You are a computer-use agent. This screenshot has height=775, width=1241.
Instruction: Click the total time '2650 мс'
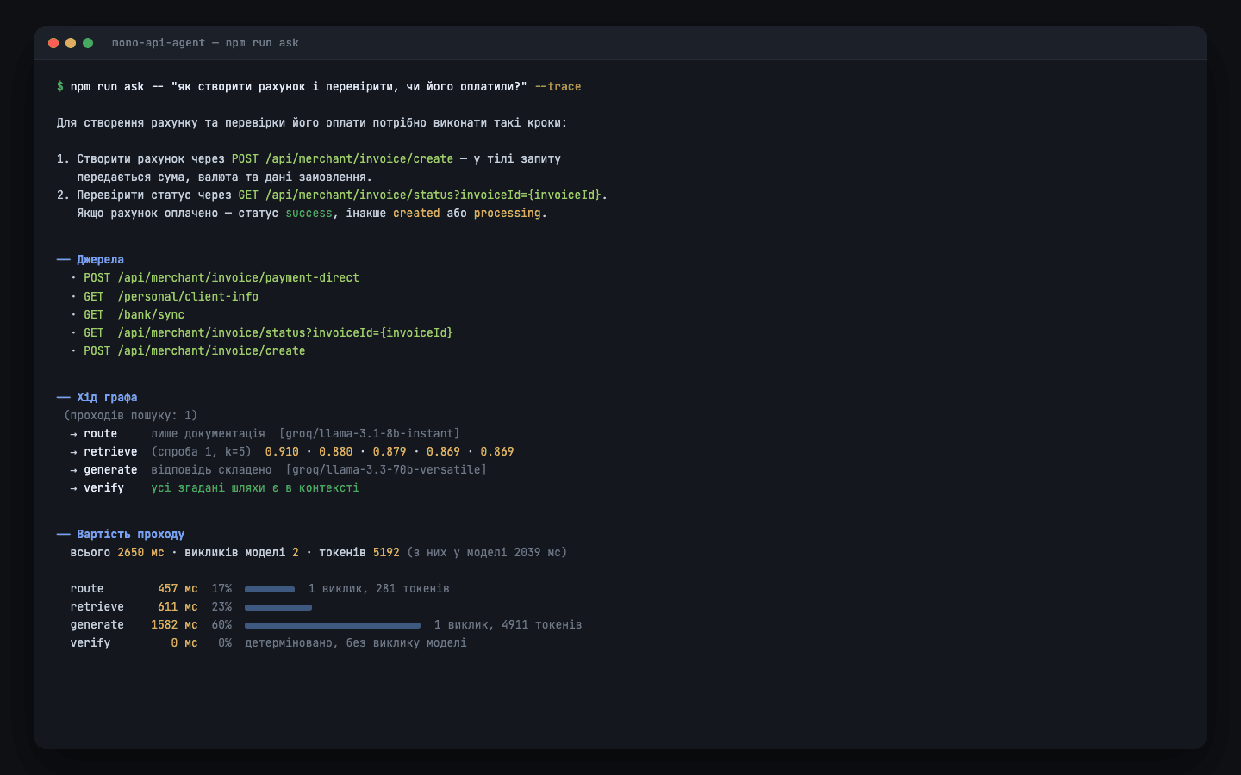140,553
